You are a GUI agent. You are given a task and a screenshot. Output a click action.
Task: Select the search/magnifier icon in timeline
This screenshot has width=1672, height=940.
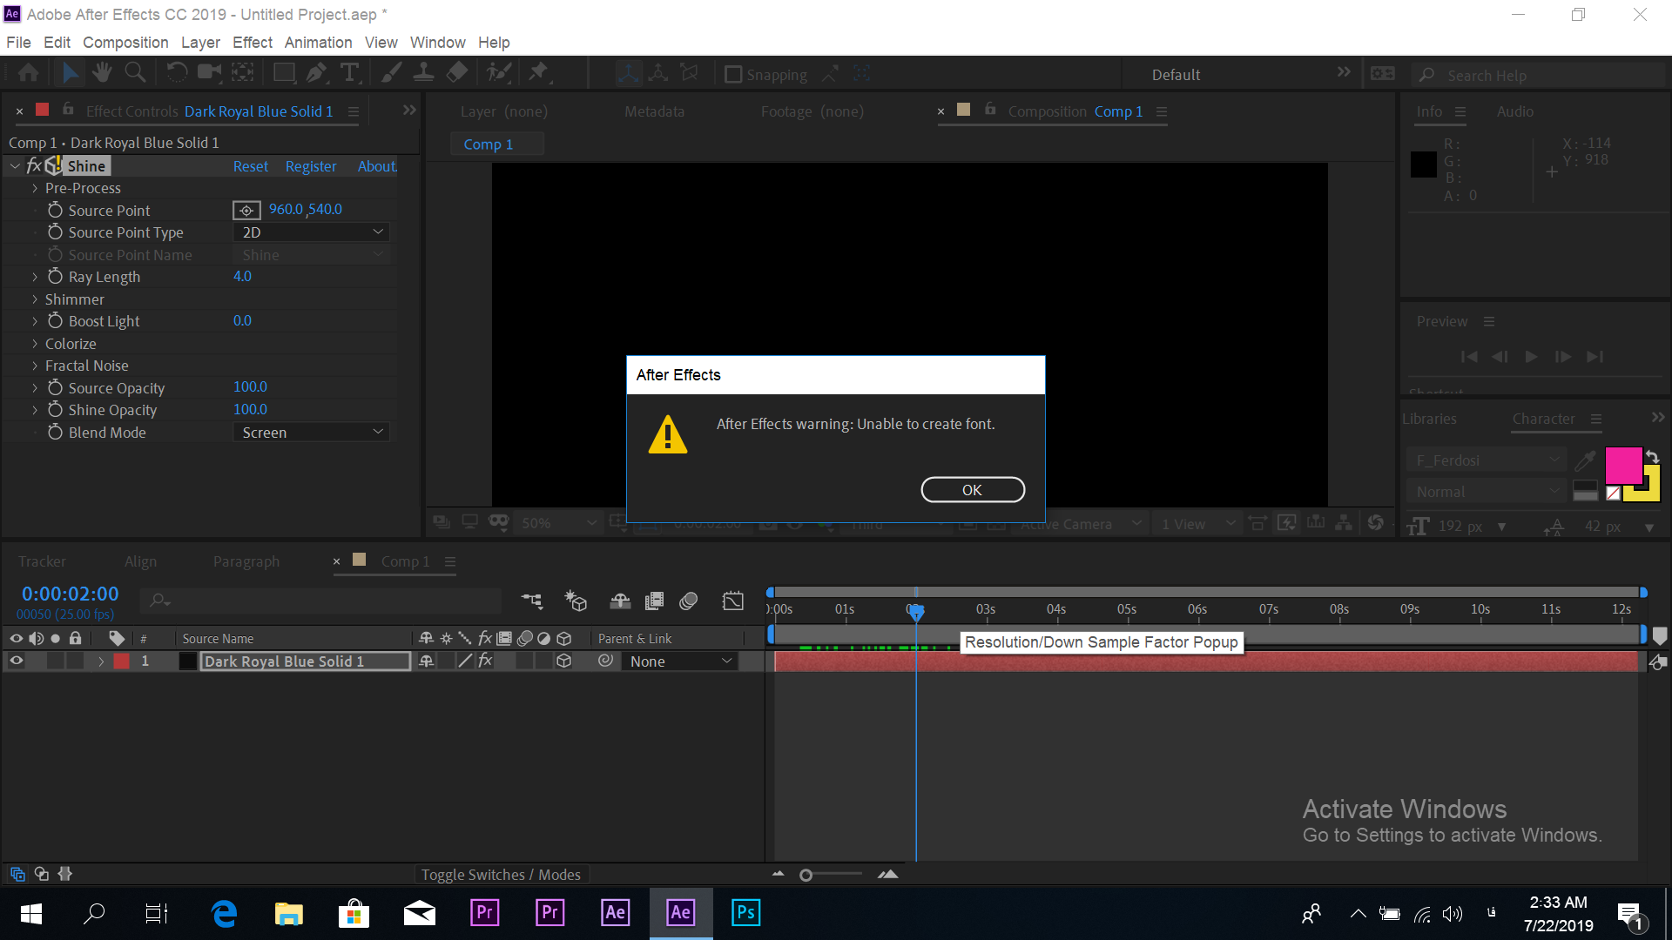point(161,597)
